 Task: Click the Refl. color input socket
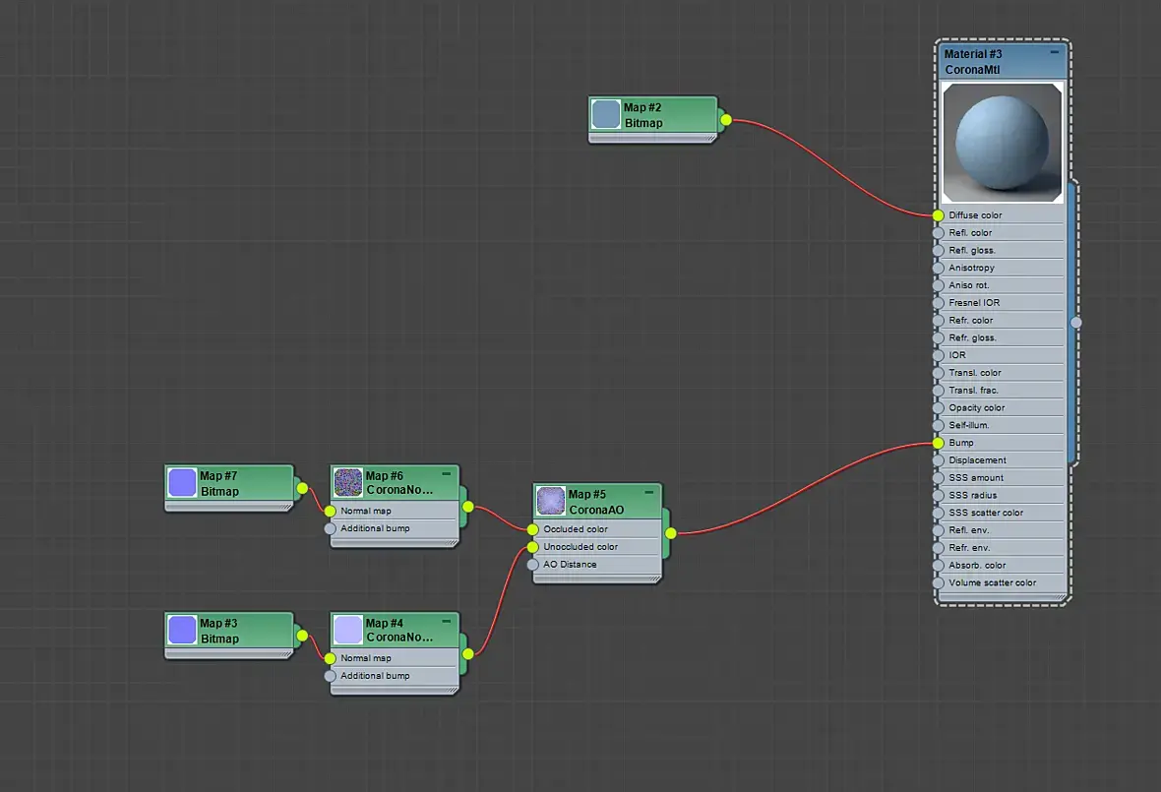pos(938,232)
